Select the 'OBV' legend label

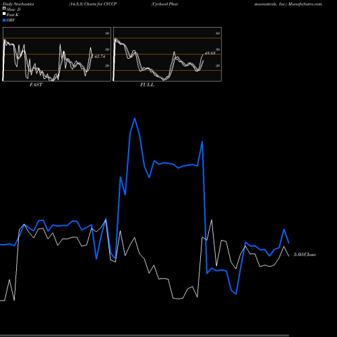tap(11, 20)
